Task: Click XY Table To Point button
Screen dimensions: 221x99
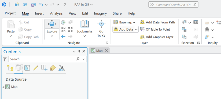Action: coord(155,30)
